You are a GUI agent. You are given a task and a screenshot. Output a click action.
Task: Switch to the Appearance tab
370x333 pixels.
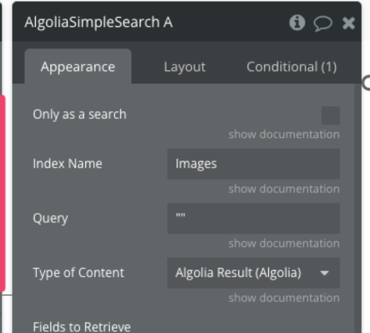(78, 67)
